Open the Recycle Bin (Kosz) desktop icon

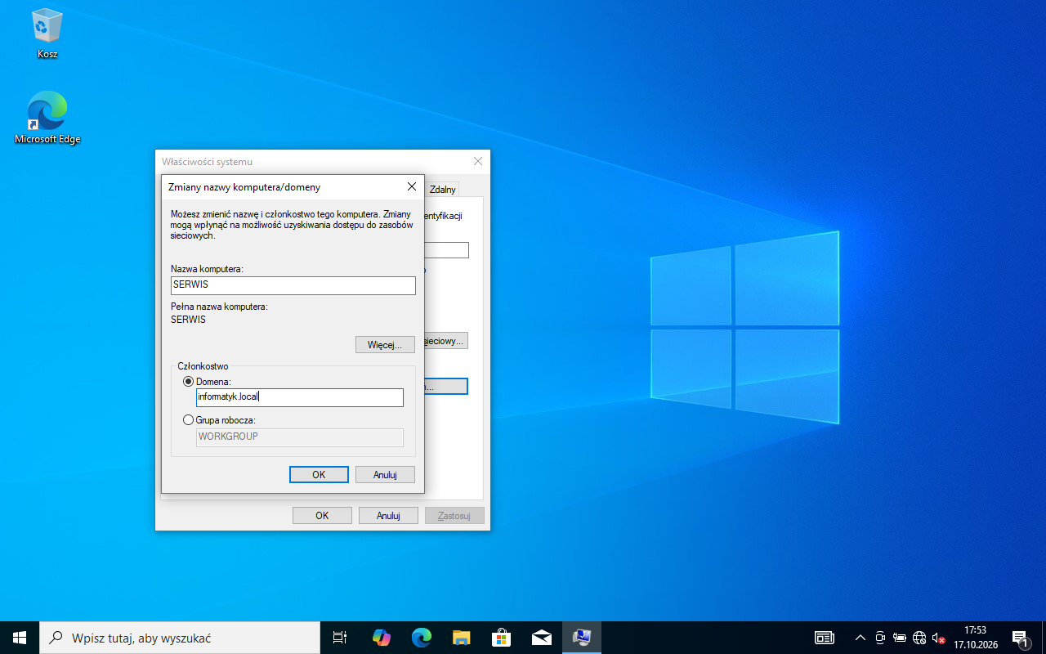[47, 34]
